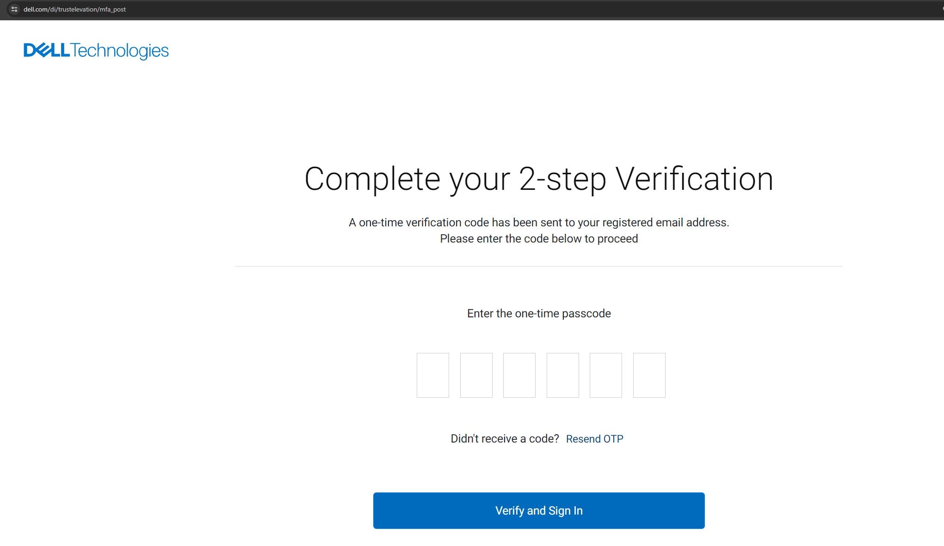Click the Complete your 2-step Verification heading
Viewport: 944px width, 546px height.
(539, 179)
